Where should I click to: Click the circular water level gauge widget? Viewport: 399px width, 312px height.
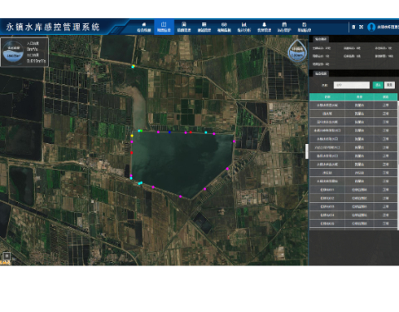[13, 52]
